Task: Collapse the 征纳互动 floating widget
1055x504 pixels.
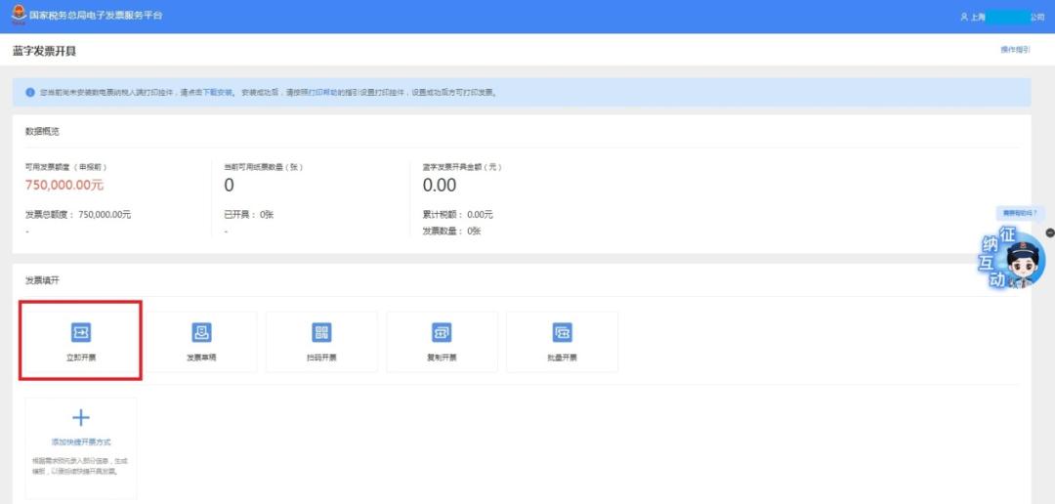Action: click(x=1050, y=232)
